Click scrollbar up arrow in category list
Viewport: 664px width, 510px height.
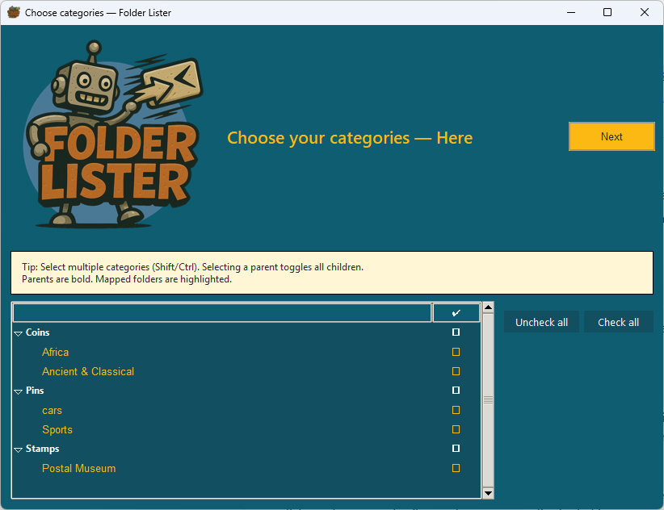point(488,307)
